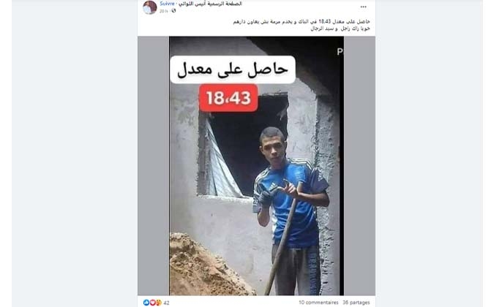
Task: Click the P watermark on the photo
Action: (340, 52)
